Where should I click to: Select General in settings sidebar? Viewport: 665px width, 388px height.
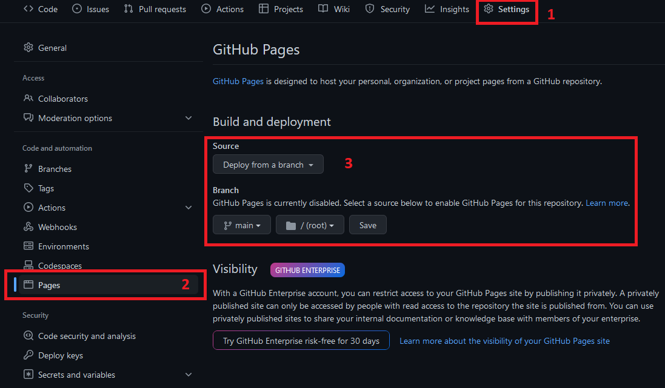[x=108, y=48]
